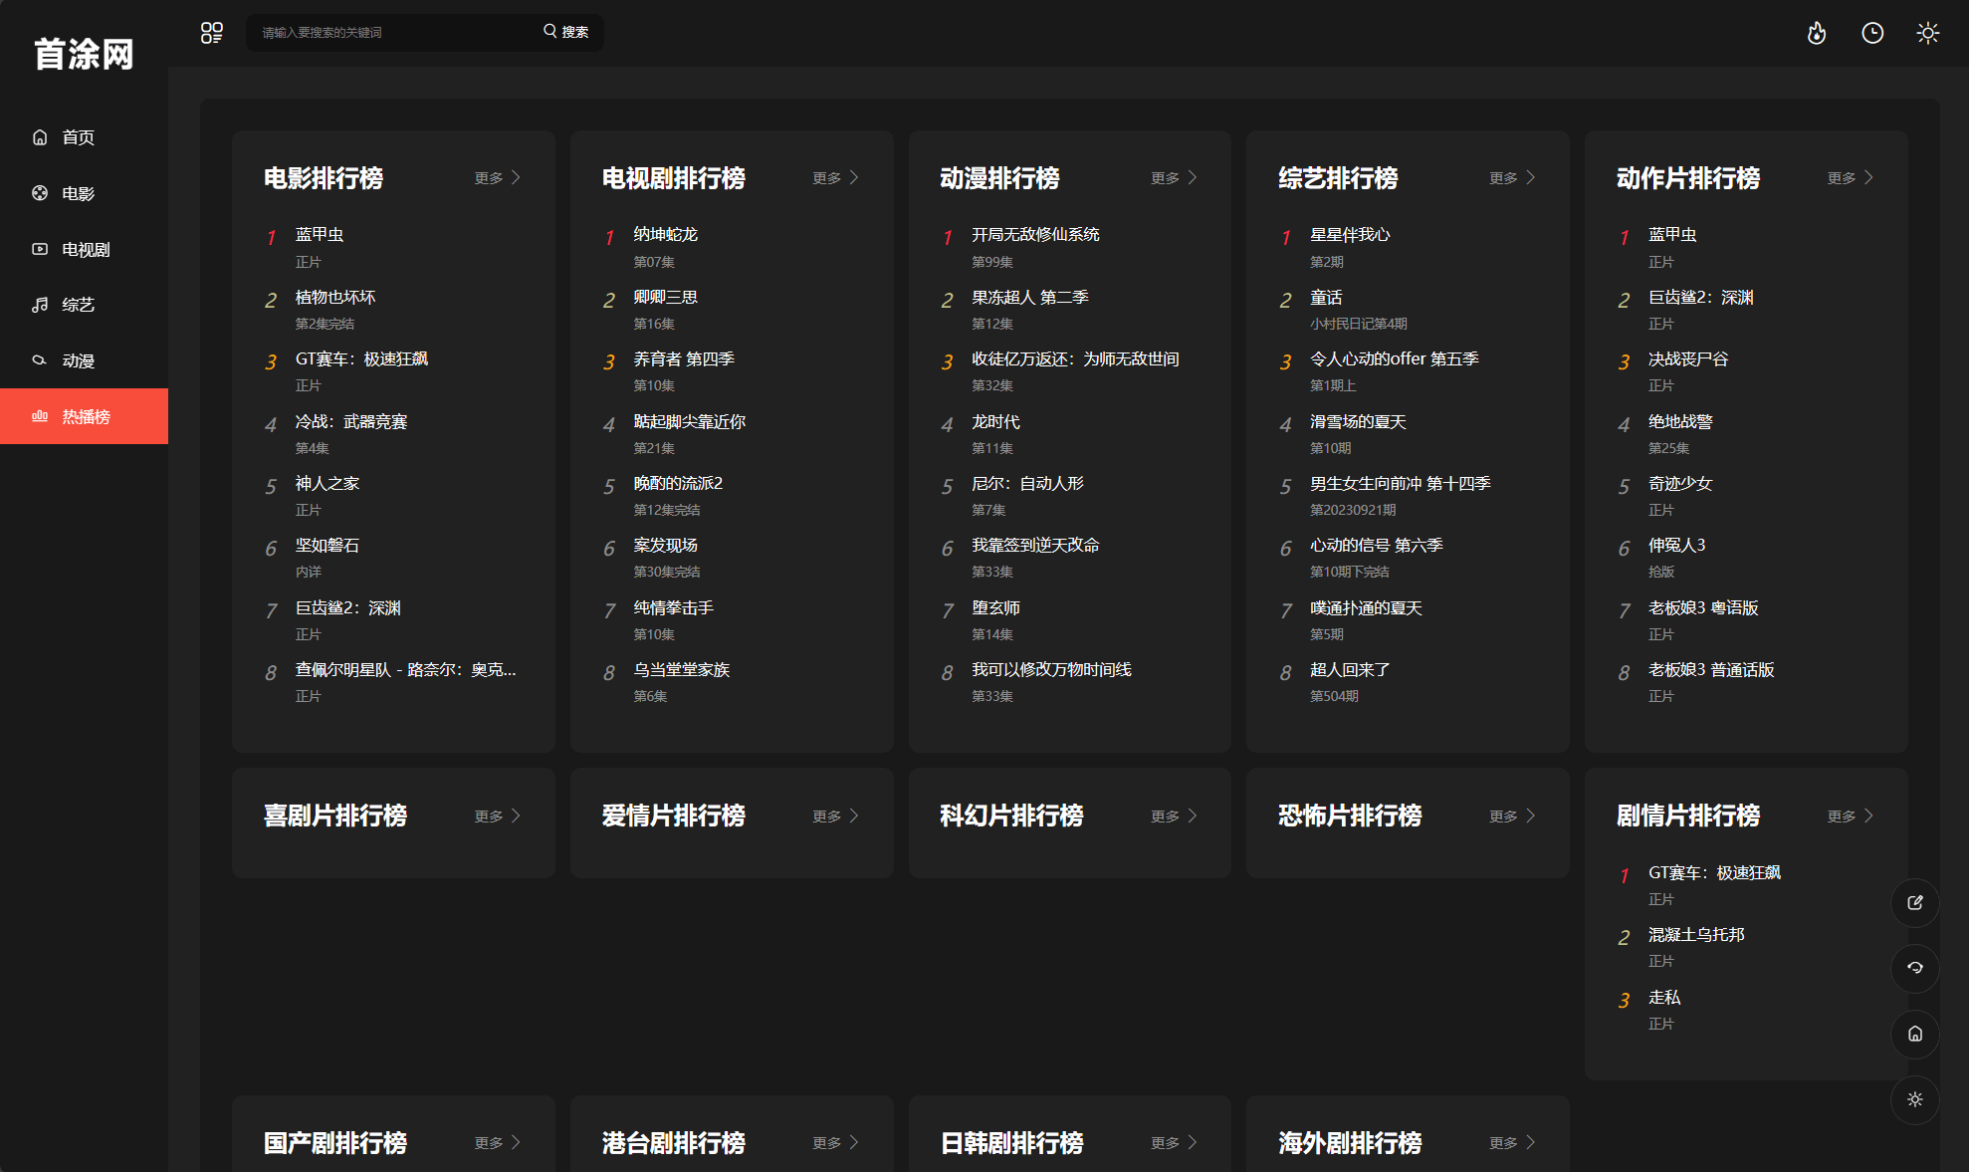Click the floating home icon button

(x=1914, y=1034)
